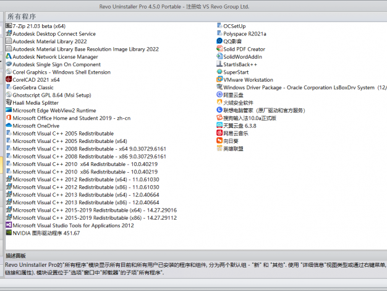Viewport: 387px width, 291px height.
Task: Click the 7-Zip 21.03 beta icon
Action: tap(9, 26)
